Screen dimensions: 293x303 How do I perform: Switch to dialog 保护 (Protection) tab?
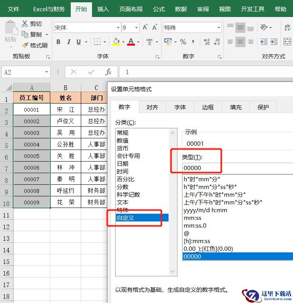pyautogui.click(x=263, y=107)
